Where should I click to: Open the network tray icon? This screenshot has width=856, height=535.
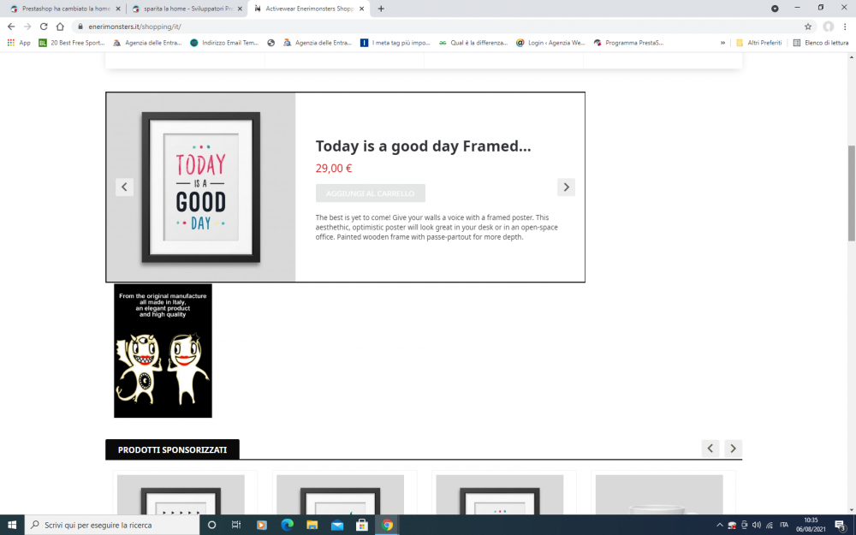770,525
